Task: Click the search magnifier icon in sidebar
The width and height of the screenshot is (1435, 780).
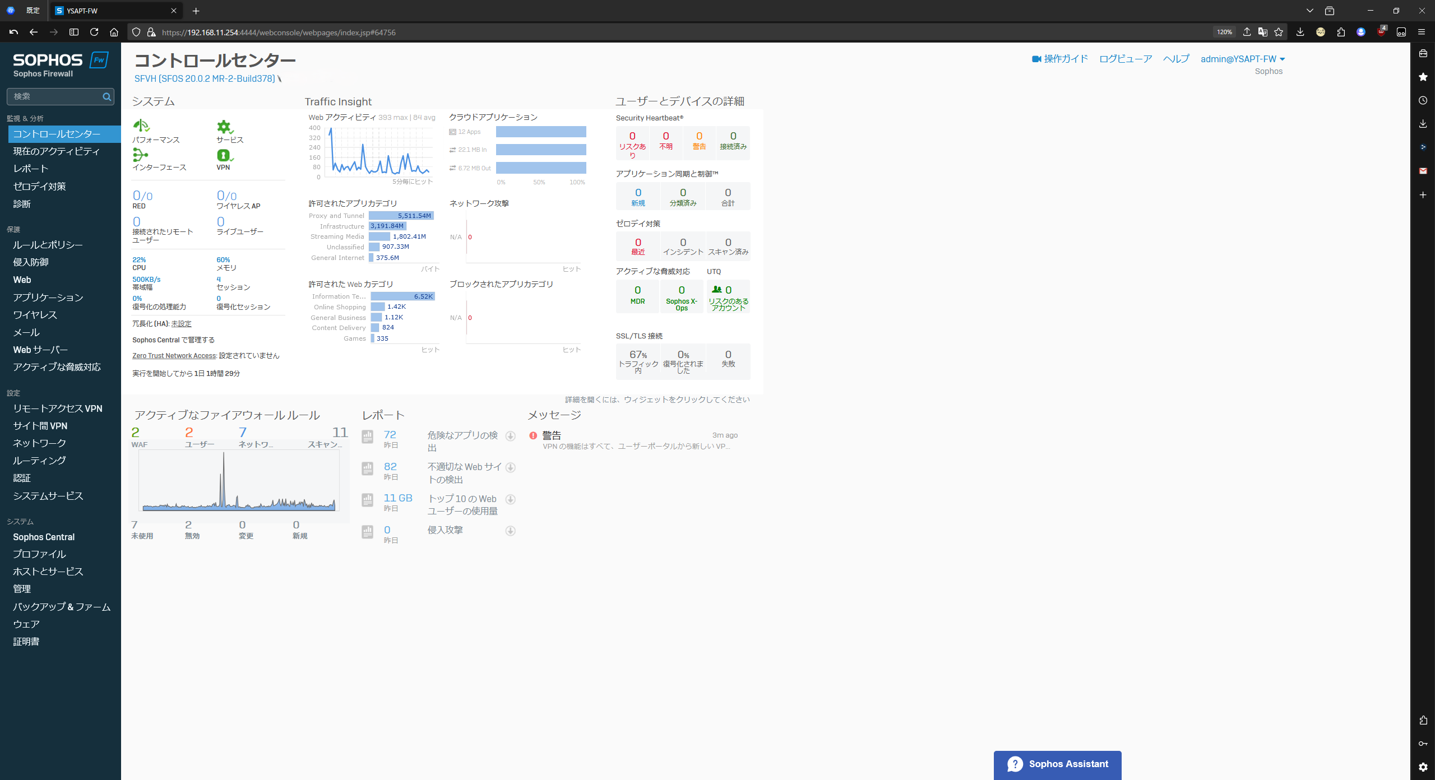Action: pos(107,97)
